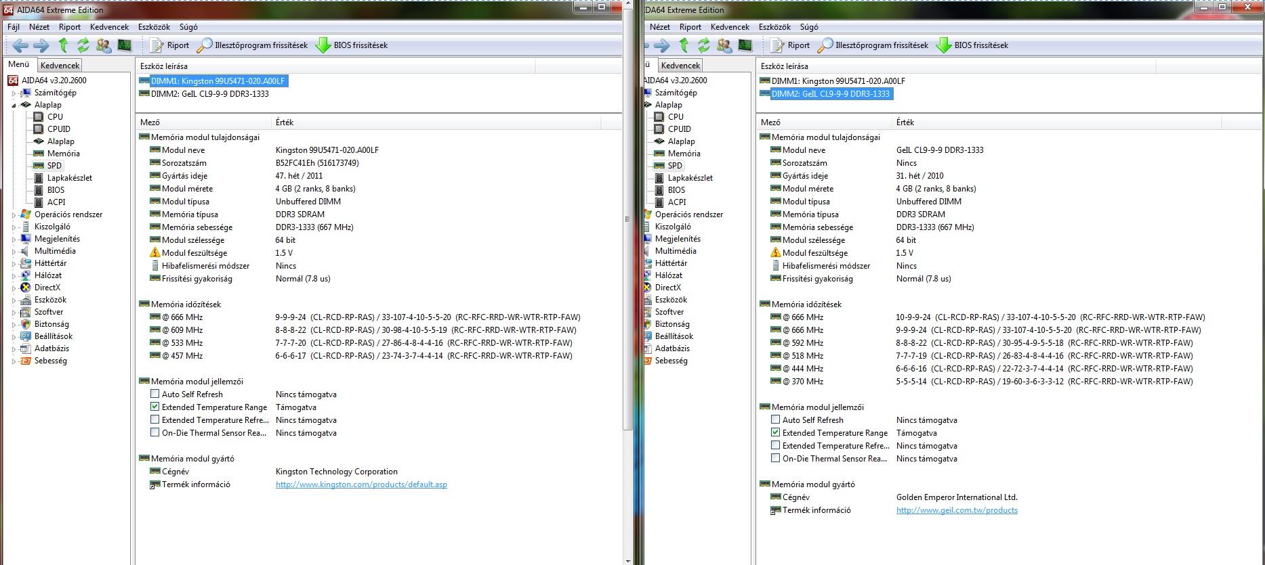This screenshot has width=1265, height=565.
Task: Open geil.com.tw products link
Action: [957, 510]
